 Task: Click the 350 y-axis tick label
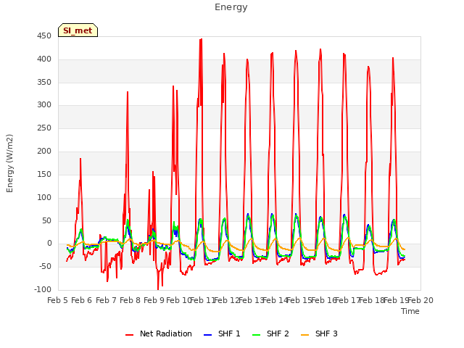44,82
